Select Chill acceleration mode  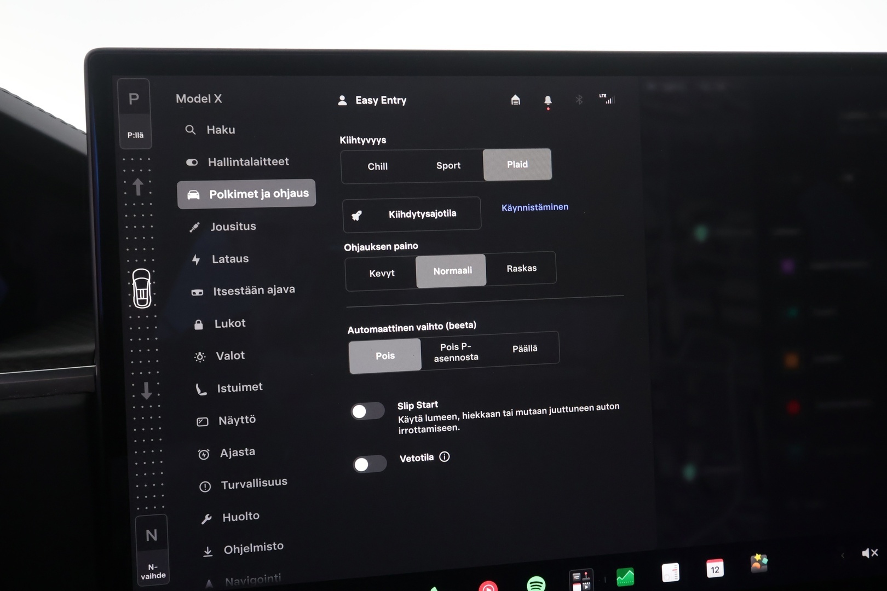377,166
